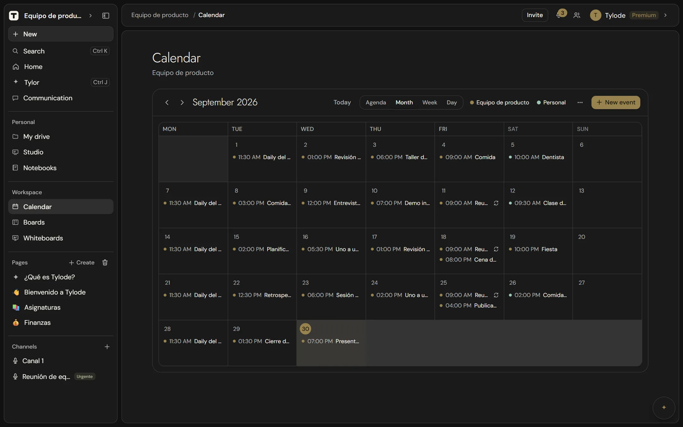Open the Finanzas page

[x=61, y=323]
